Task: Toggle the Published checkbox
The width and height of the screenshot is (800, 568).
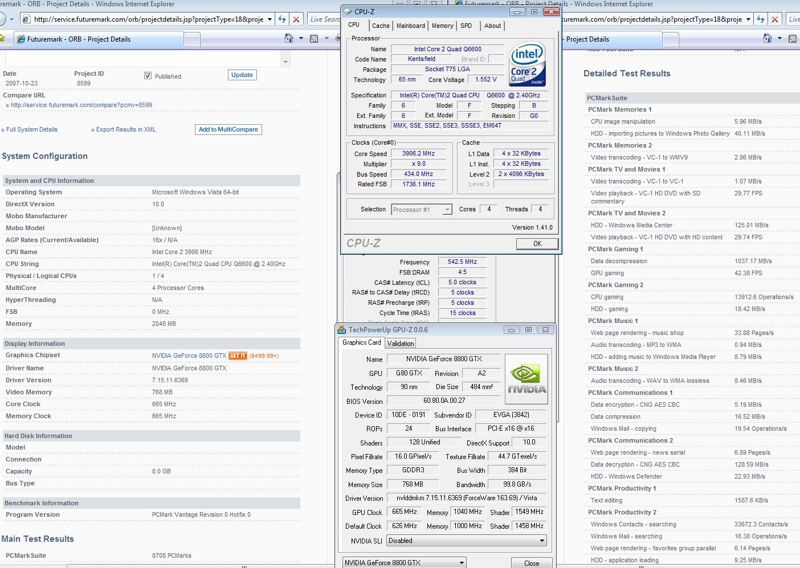Action: click(x=148, y=76)
